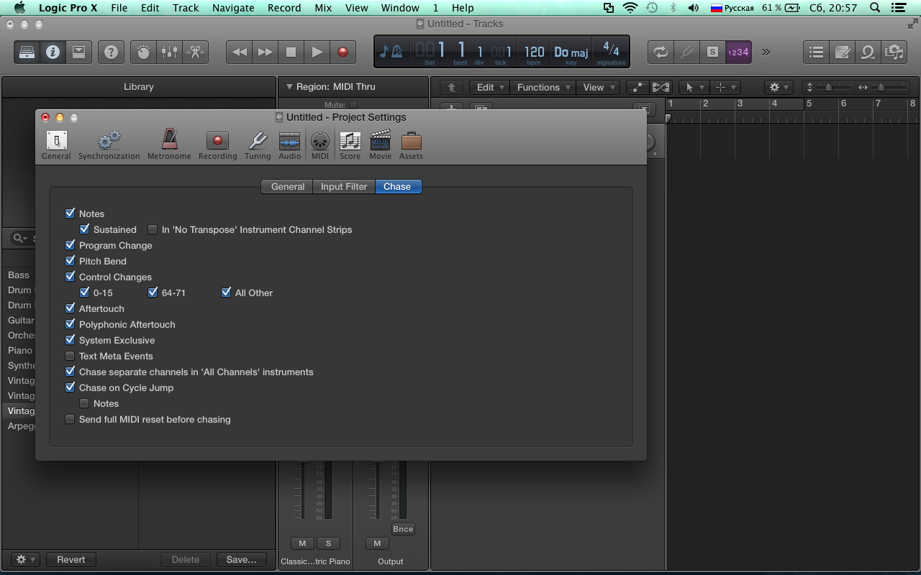Toggle Cycle mode button
Viewport: 921px width, 575px height.
click(x=661, y=52)
